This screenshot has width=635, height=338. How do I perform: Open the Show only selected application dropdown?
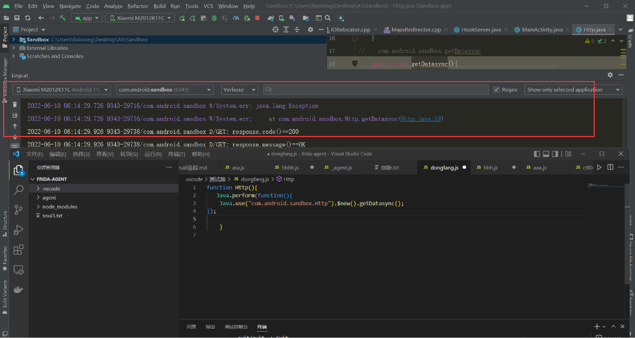(574, 89)
